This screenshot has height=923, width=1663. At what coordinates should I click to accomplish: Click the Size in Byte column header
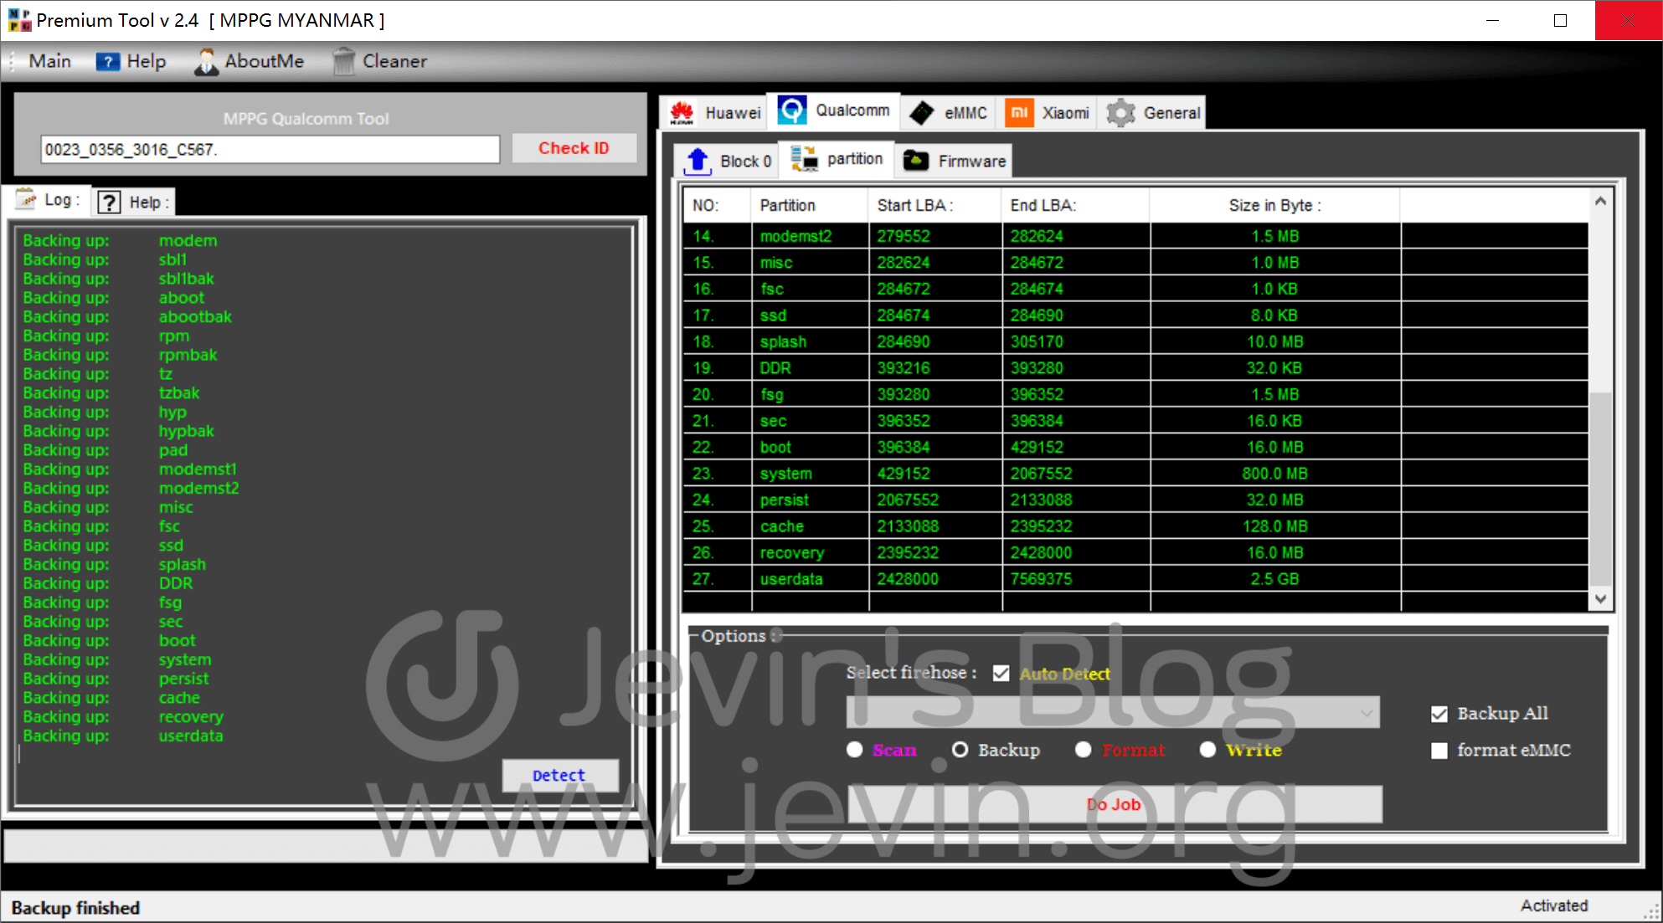coord(1274,206)
